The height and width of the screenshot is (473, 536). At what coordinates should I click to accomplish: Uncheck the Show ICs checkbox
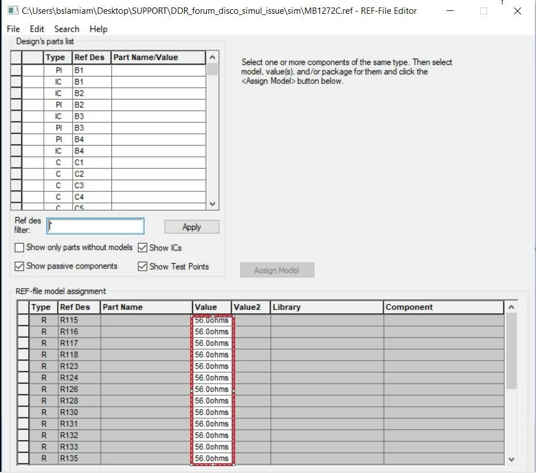142,247
